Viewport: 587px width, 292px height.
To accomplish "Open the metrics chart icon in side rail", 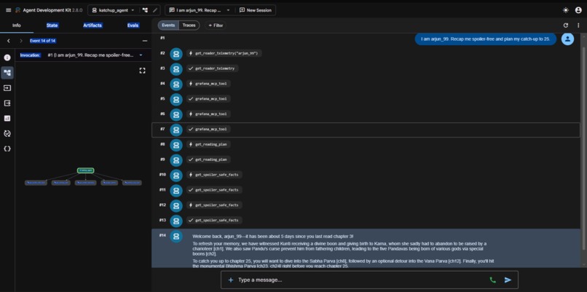I will (x=7, y=118).
